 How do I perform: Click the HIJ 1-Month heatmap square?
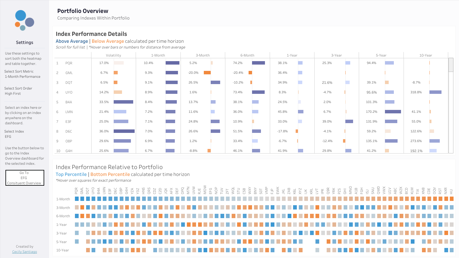pos(451,199)
